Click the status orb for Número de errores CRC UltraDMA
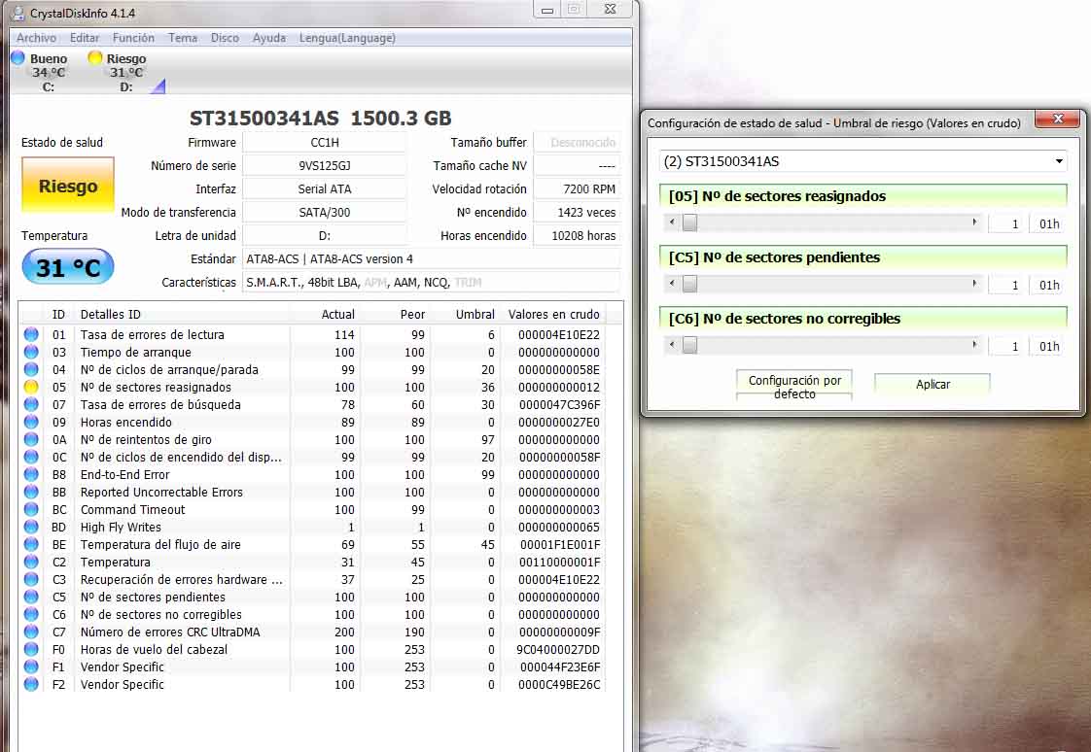The width and height of the screenshot is (1091, 752). click(x=31, y=632)
